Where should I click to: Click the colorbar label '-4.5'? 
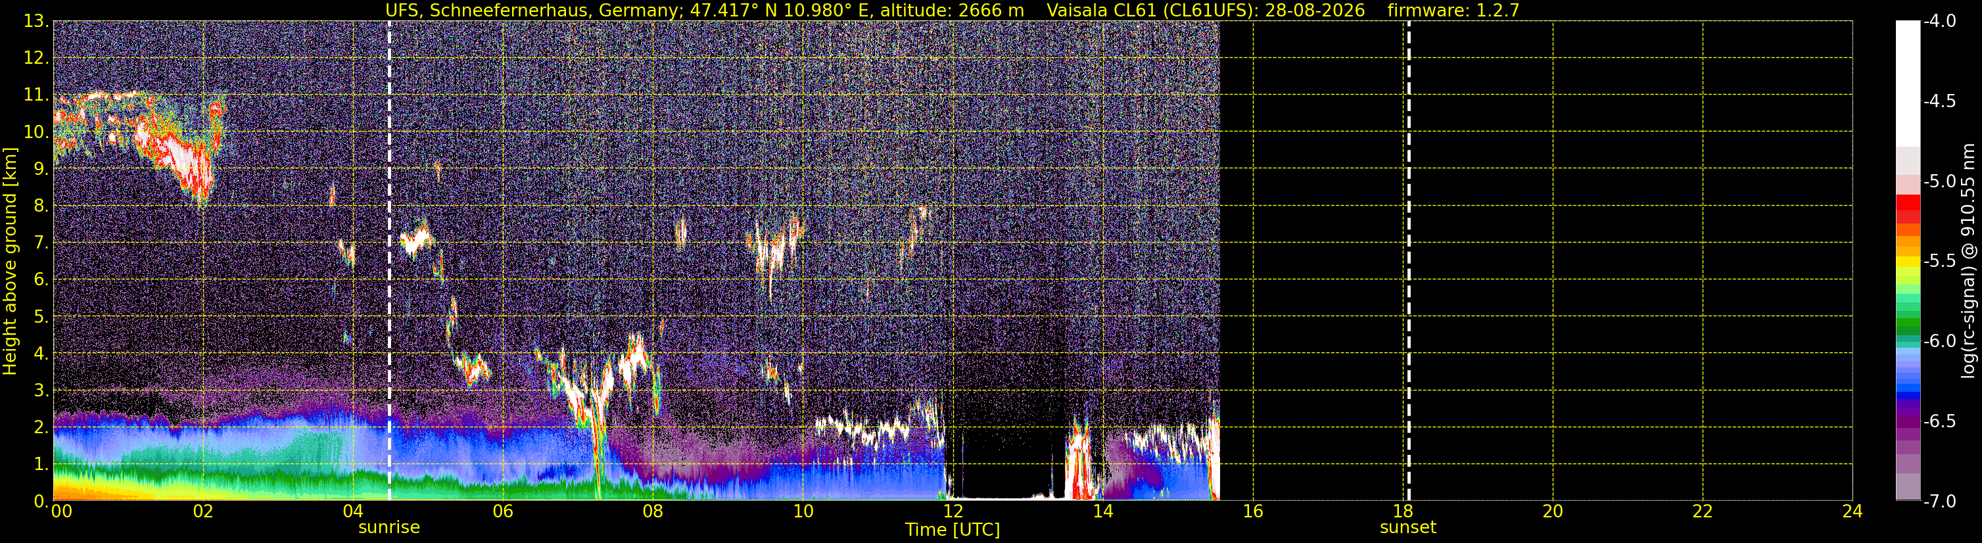point(1939,101)
